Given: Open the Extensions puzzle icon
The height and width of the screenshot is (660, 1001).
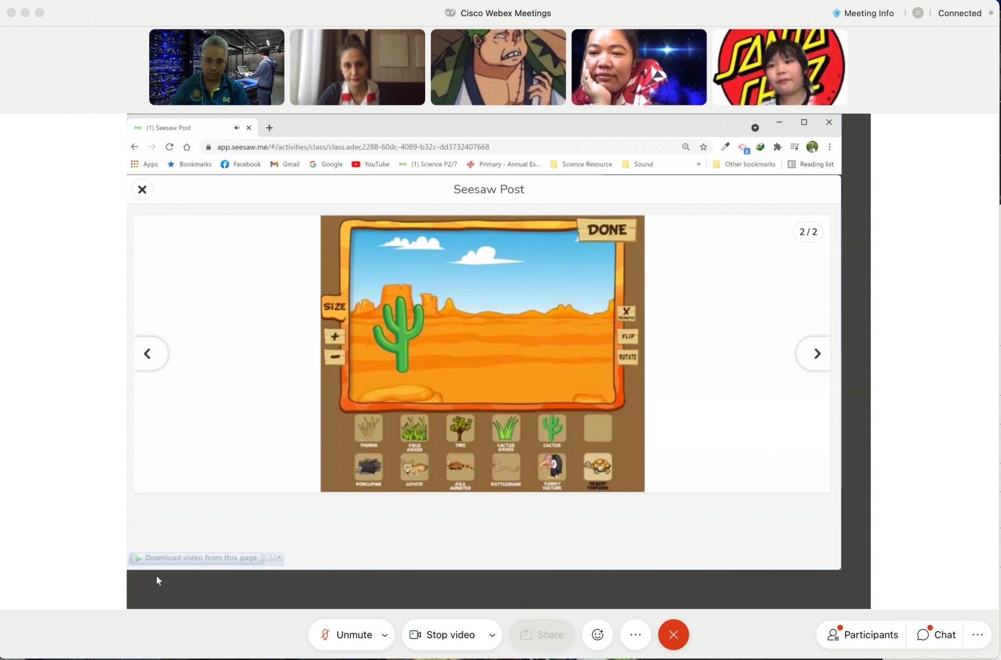Looking at the screenshot, I should (x=777, y=147).
